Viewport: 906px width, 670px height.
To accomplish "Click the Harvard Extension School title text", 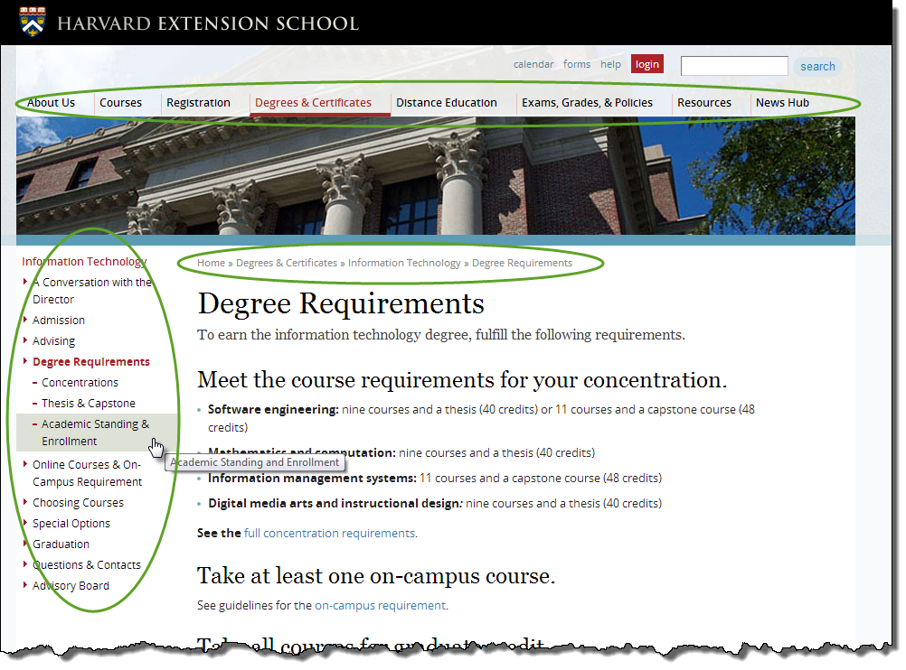I will [x=208, y=23].
